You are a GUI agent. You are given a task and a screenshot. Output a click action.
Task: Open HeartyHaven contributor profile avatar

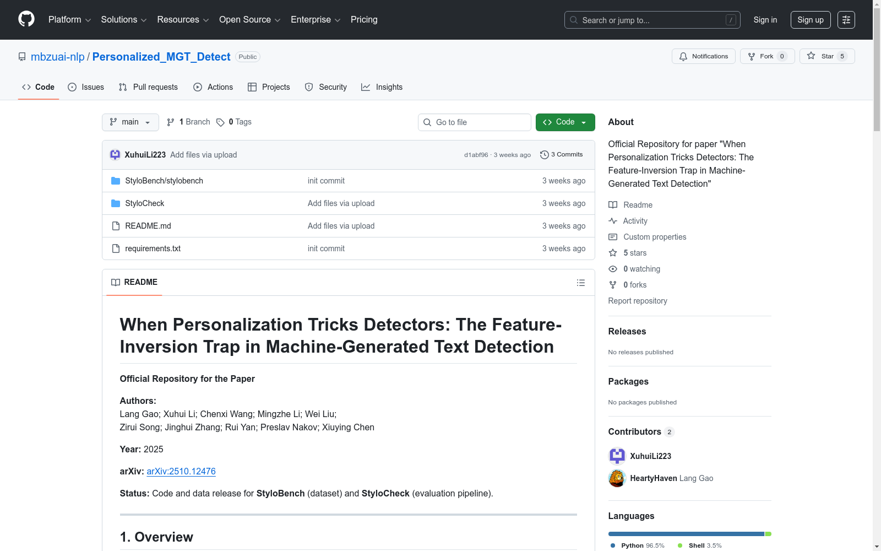tap(617, 478)
